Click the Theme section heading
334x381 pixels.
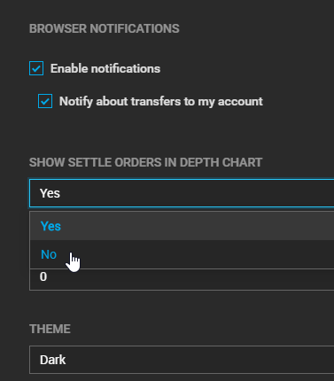50,329
